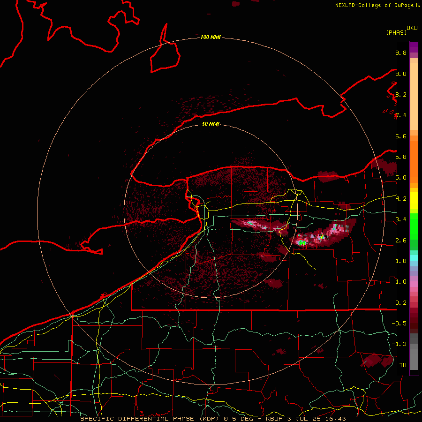Click the TH threshold label on the legend
Viewport: 422px width, 422px height.
pos(403,365)
